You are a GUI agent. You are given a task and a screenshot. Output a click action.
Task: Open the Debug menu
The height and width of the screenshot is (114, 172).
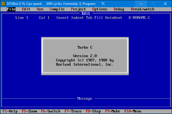coord(119,9)
